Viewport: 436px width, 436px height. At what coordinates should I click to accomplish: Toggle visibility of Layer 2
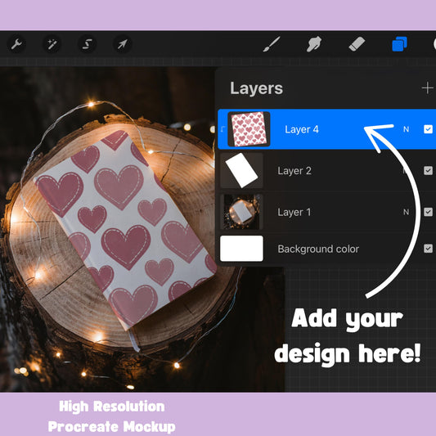tap(428, 170)
